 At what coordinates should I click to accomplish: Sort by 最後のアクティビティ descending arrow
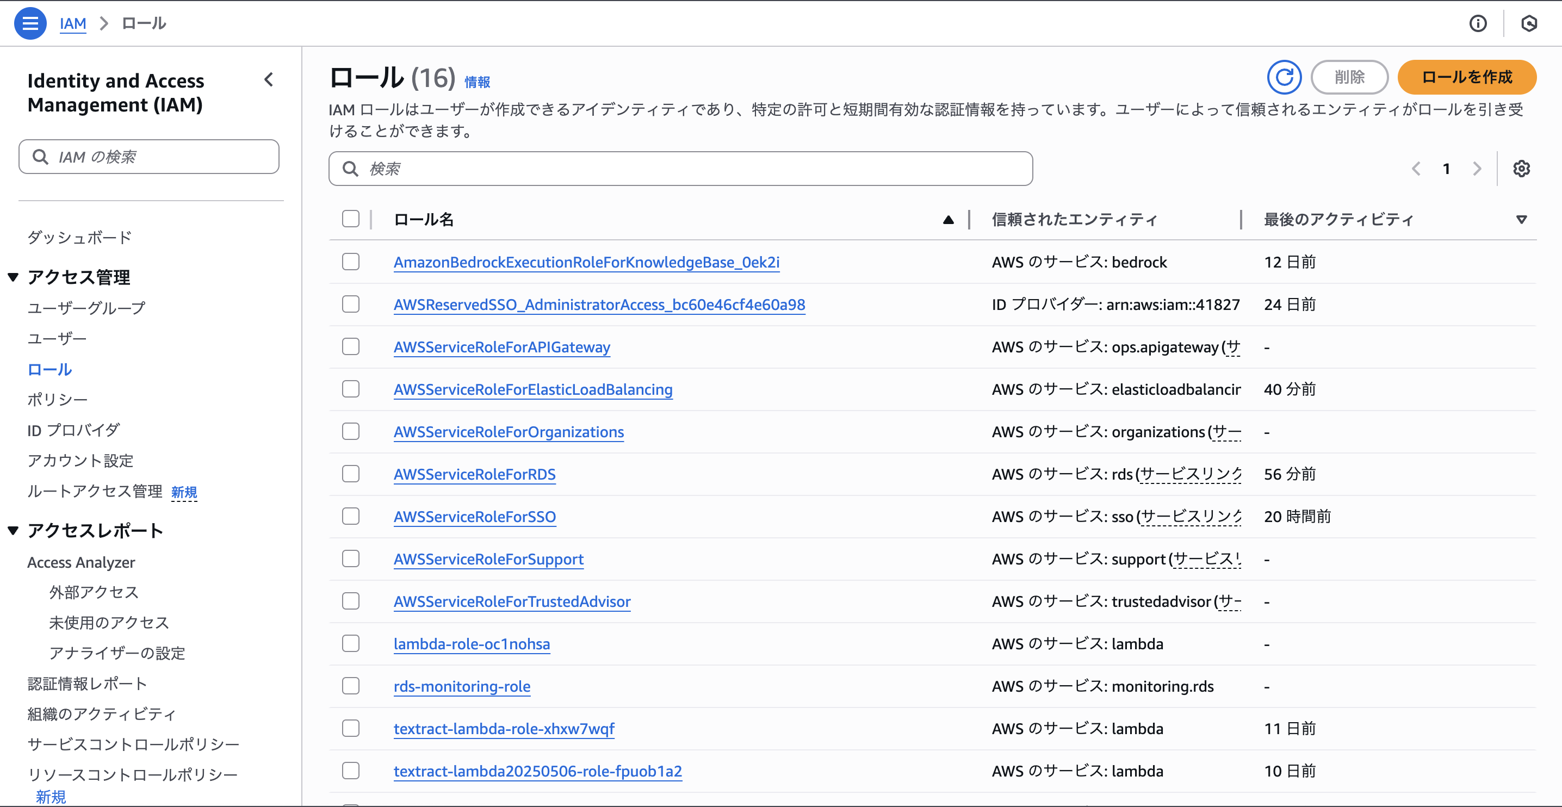point(1521,220)
